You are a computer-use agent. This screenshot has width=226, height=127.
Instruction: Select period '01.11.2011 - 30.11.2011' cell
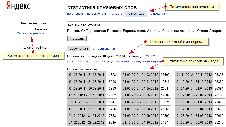87,102
